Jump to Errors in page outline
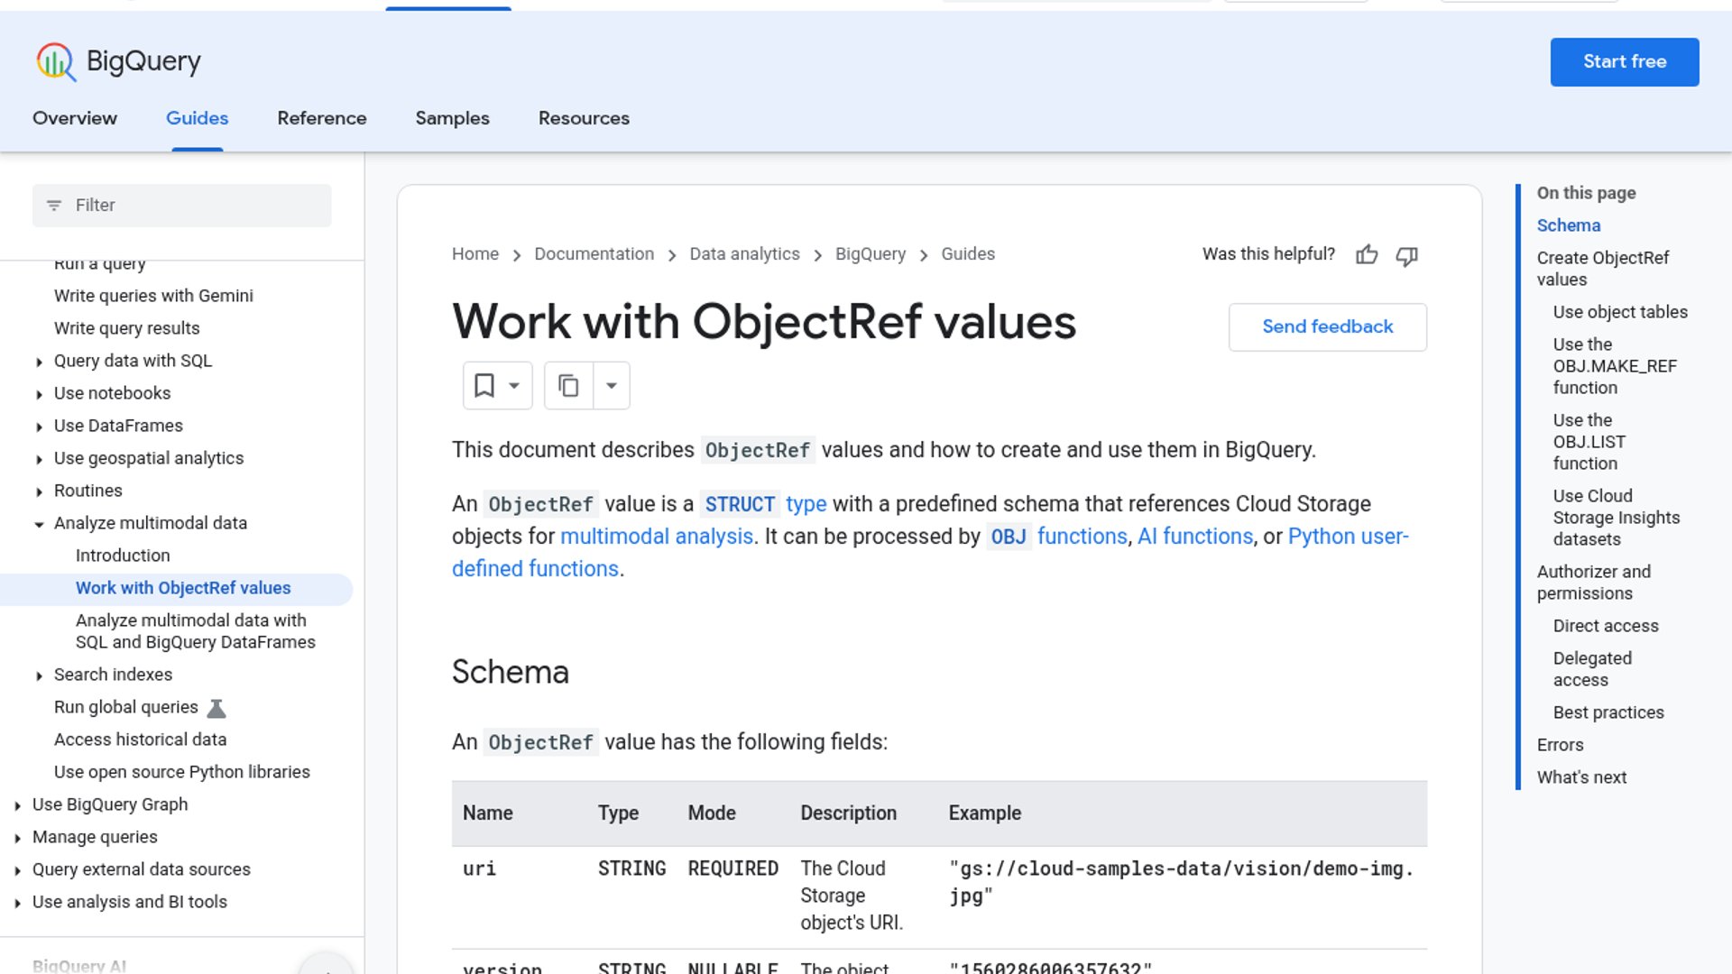Viewport: 1732px width, 974px height. click(1560, 745)
